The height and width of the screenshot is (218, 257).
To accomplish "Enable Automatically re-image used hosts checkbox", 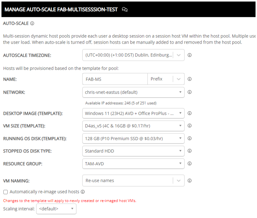I will click(6, 192).
